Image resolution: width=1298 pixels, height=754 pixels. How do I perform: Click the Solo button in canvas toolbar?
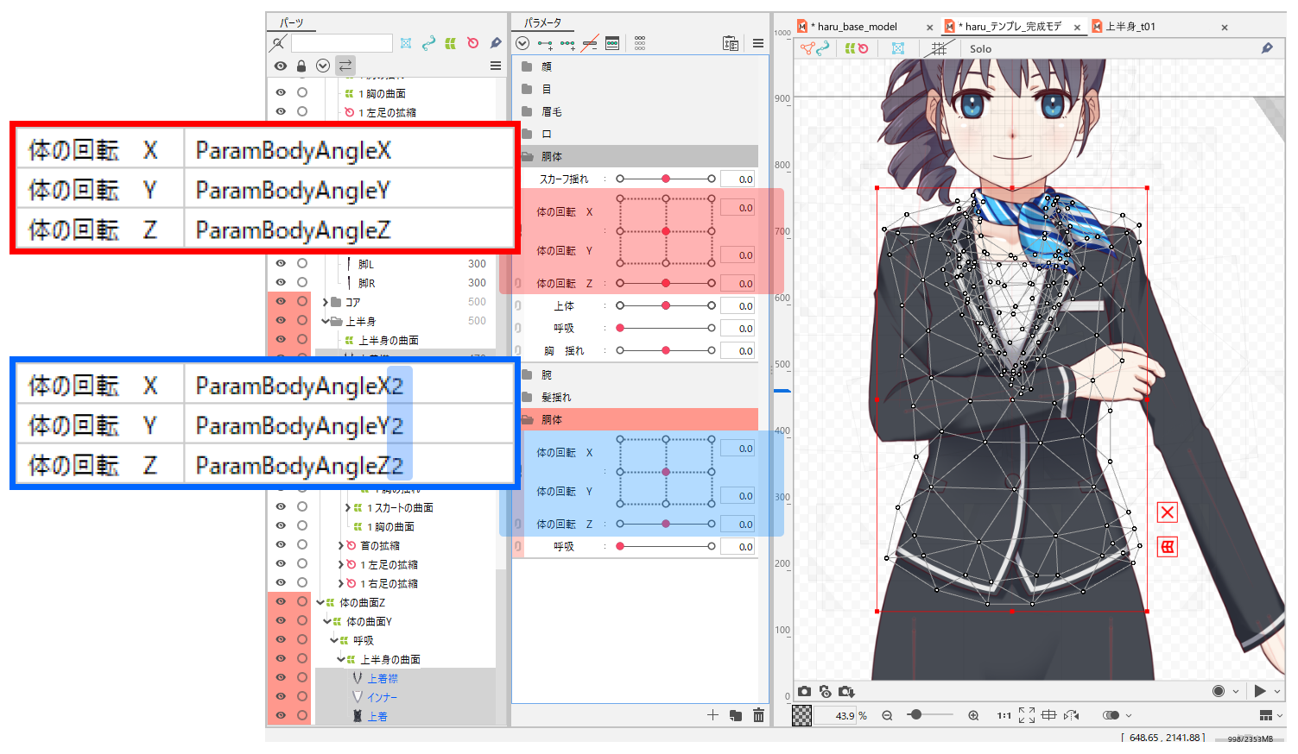pyautogui.click(x=980, y=49)
